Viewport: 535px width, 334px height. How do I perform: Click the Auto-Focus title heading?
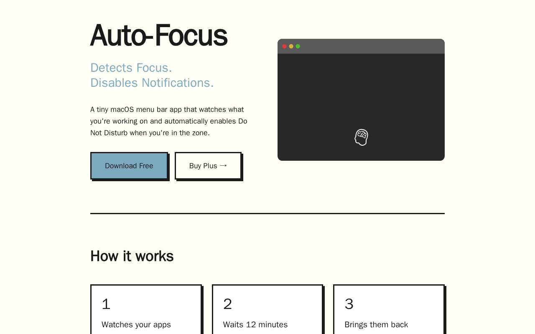[159, 35]
